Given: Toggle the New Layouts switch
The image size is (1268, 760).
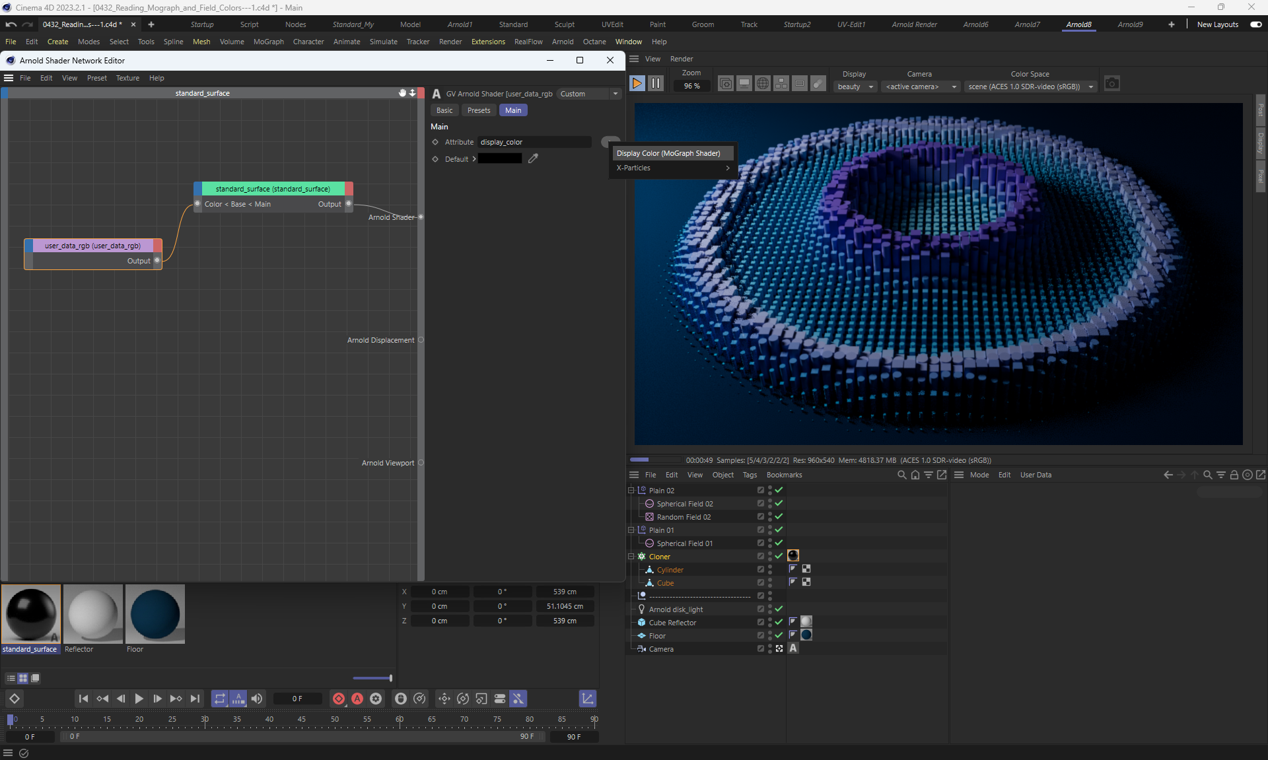Looking at the screenshot, I should [x=1255, y=24].
